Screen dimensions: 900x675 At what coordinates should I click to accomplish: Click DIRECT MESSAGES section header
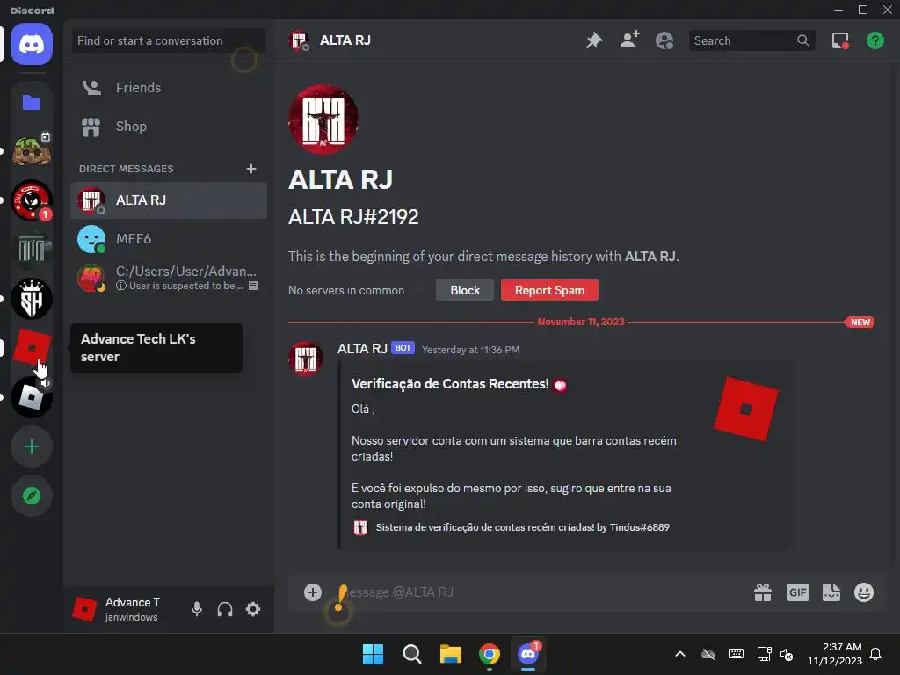click(127, 169)
